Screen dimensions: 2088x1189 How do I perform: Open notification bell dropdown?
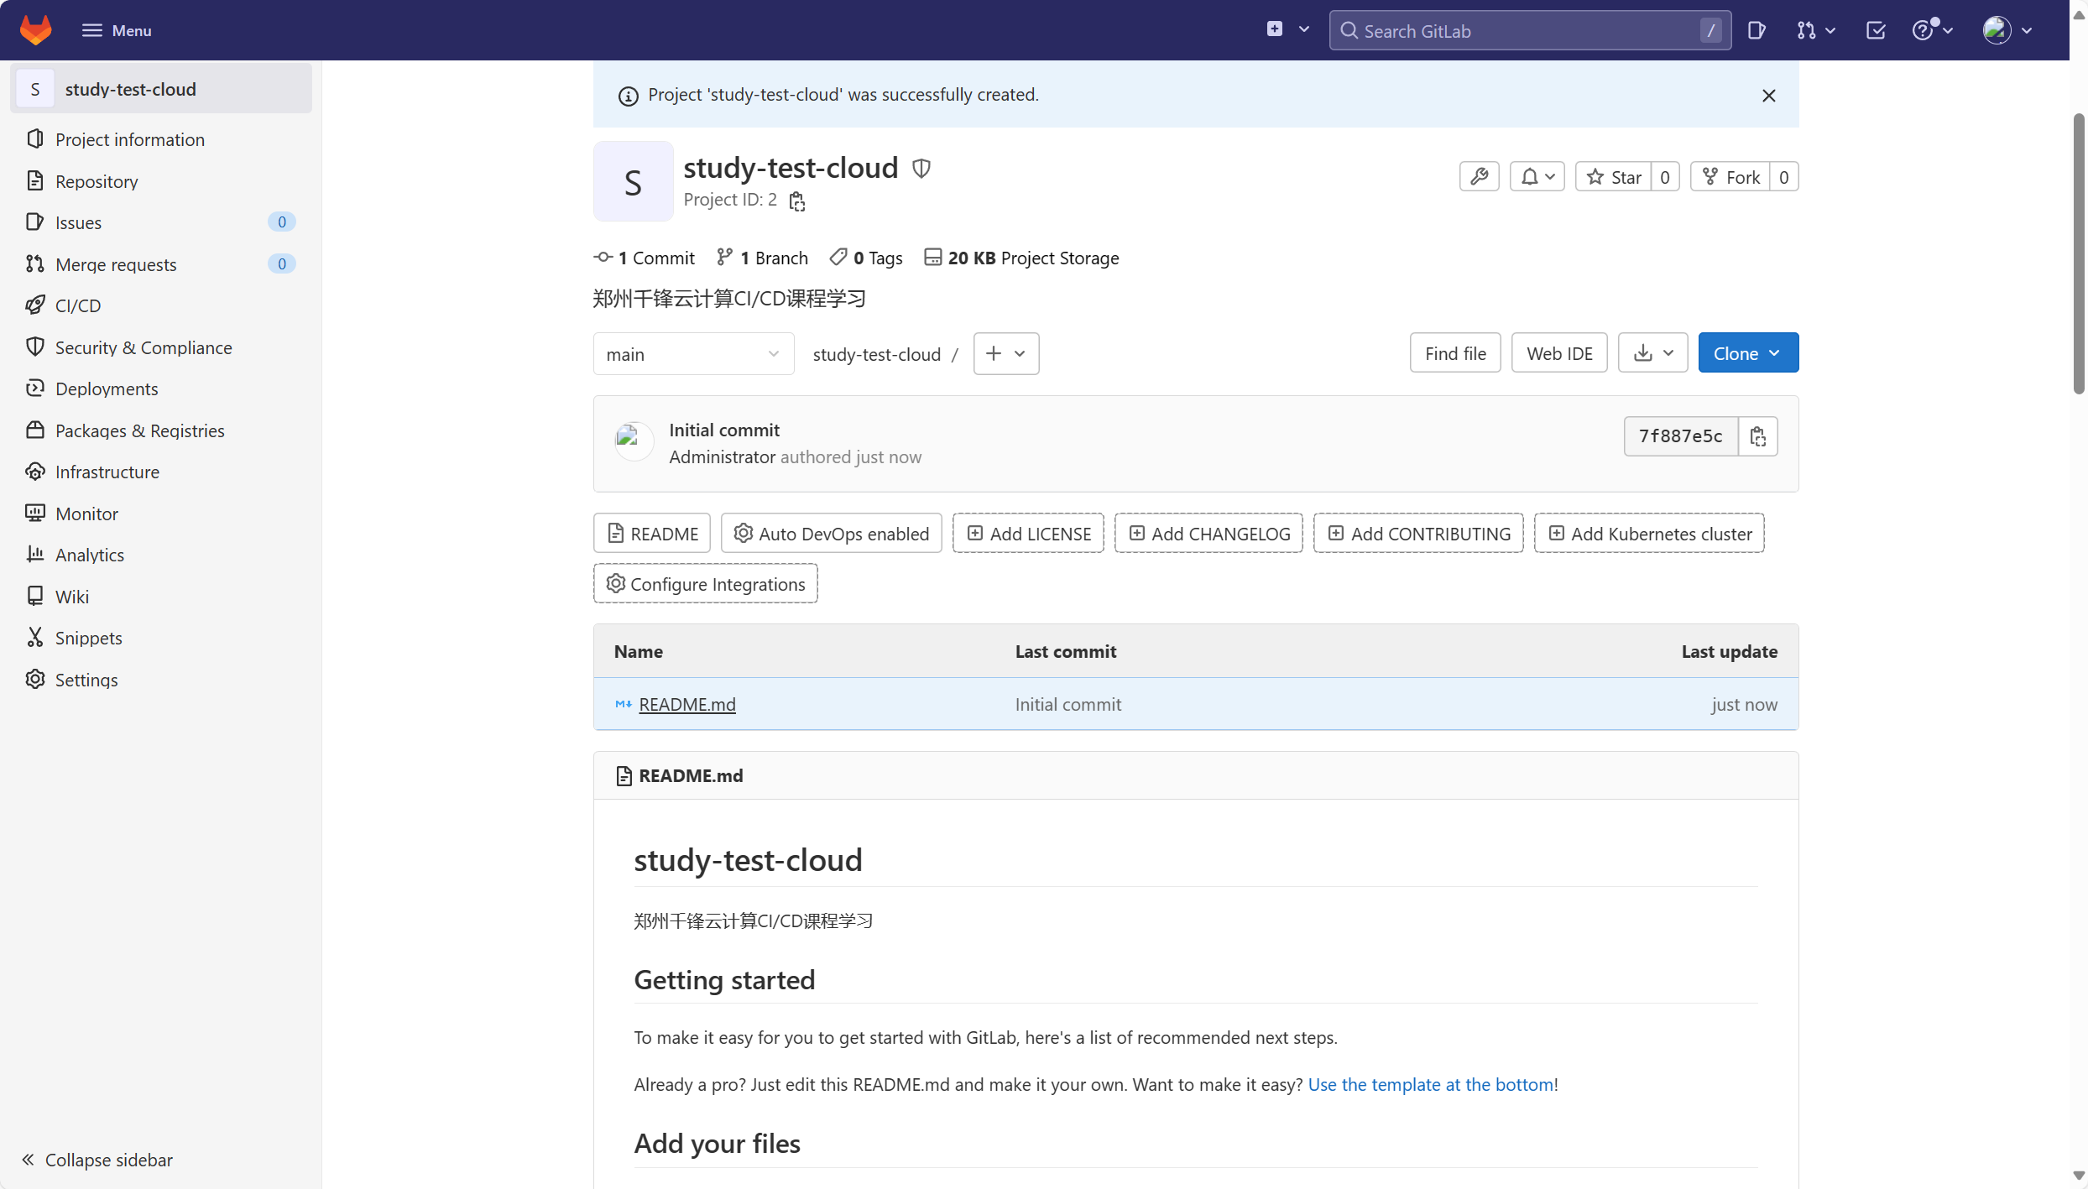click(1537, 177)
